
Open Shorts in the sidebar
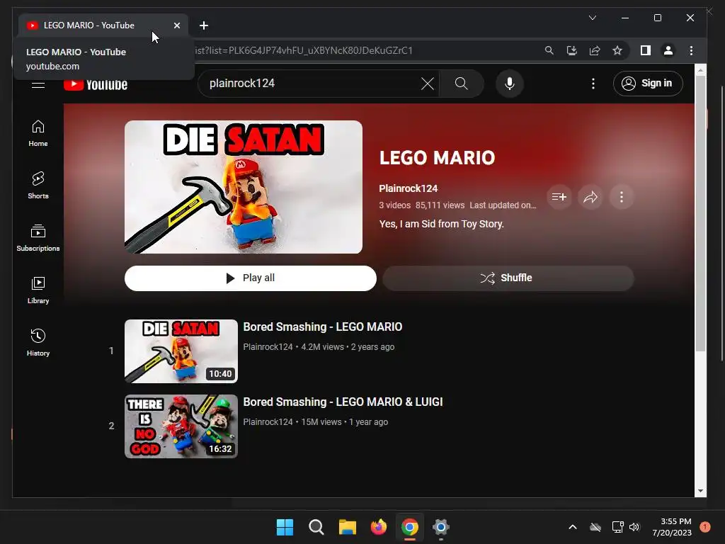pyautogui.click(x=38, y=186)
